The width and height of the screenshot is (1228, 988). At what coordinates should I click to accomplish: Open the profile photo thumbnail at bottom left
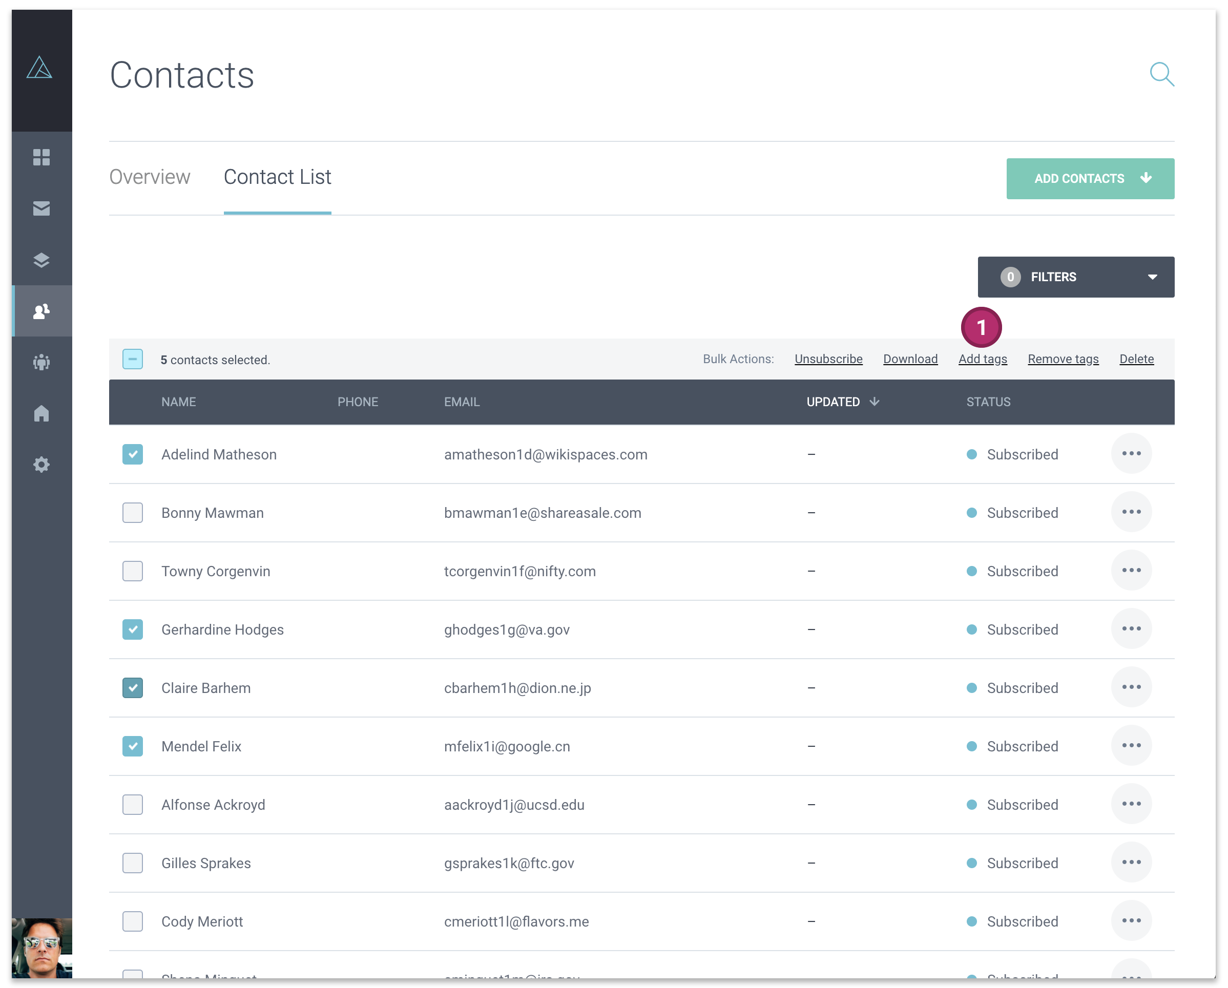[41, 948]
